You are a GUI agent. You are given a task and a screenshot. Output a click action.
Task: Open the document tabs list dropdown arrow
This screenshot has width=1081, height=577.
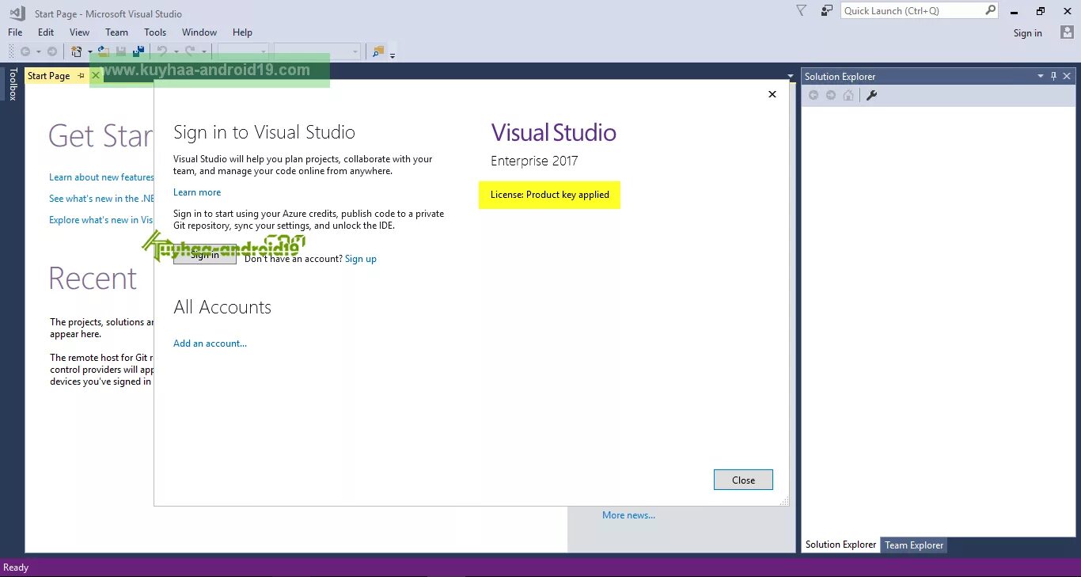point(790,77)
